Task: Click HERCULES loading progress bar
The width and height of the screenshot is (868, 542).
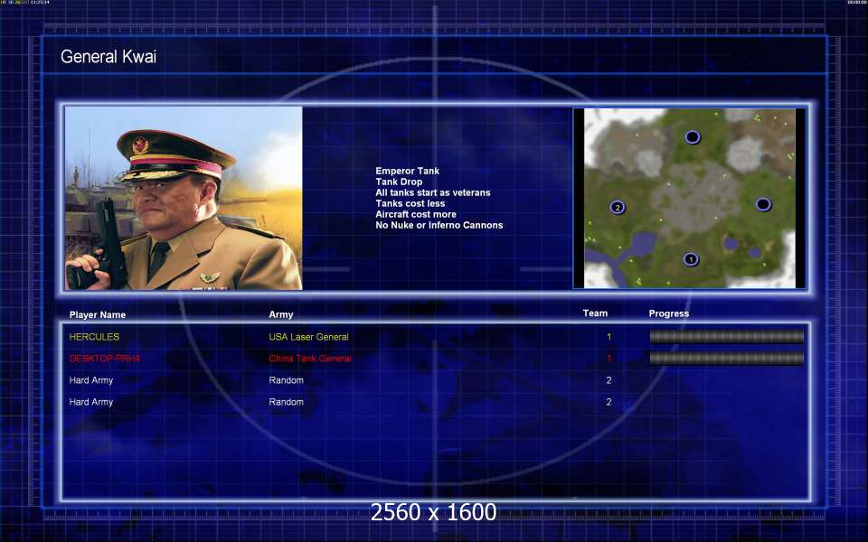Action: tap(726, 336)
